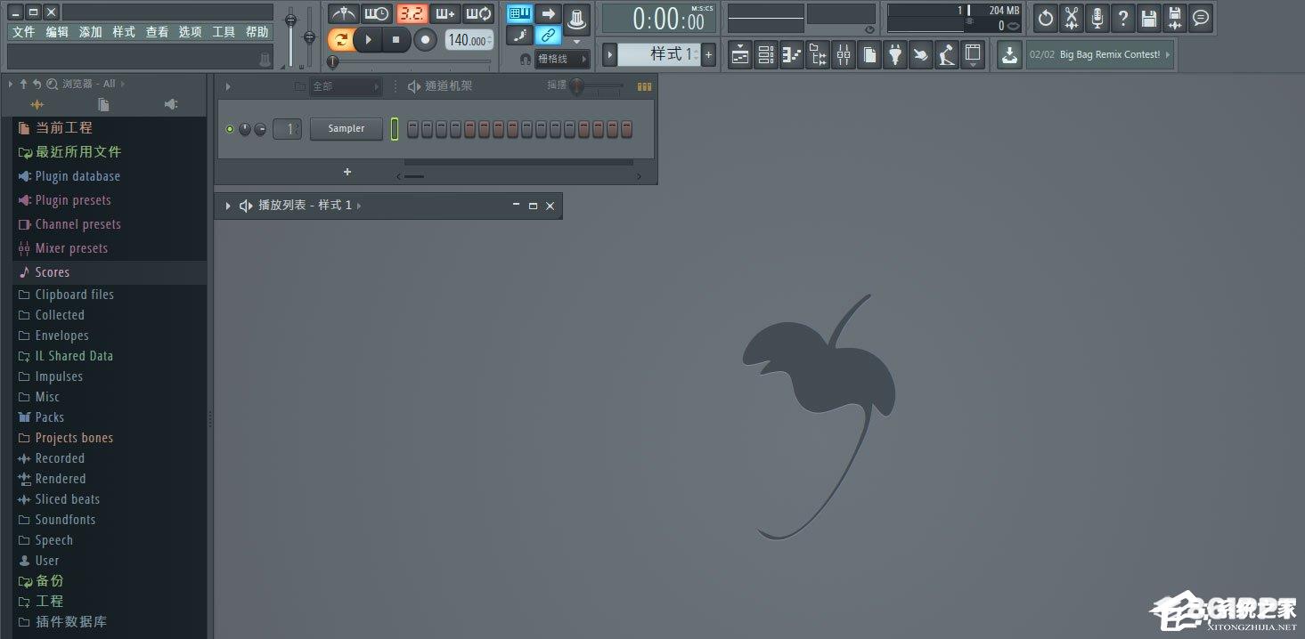This screenshot has height=639, width=1305.
Task: Toggle the 3.2.1 recording countdown
Action: (x=412, y=13)
